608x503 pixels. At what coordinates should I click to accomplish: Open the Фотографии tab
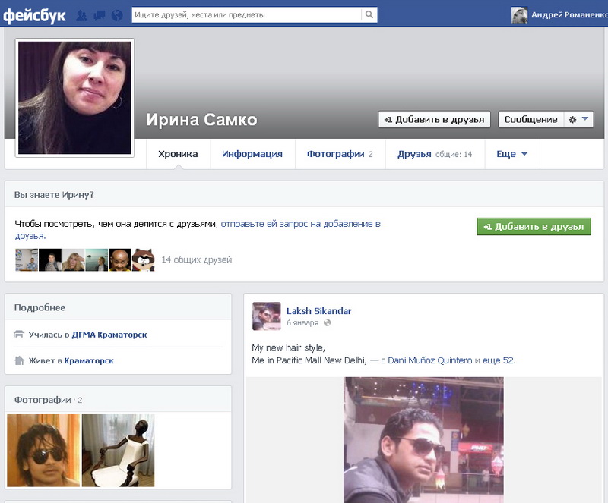tap(335, 154)
